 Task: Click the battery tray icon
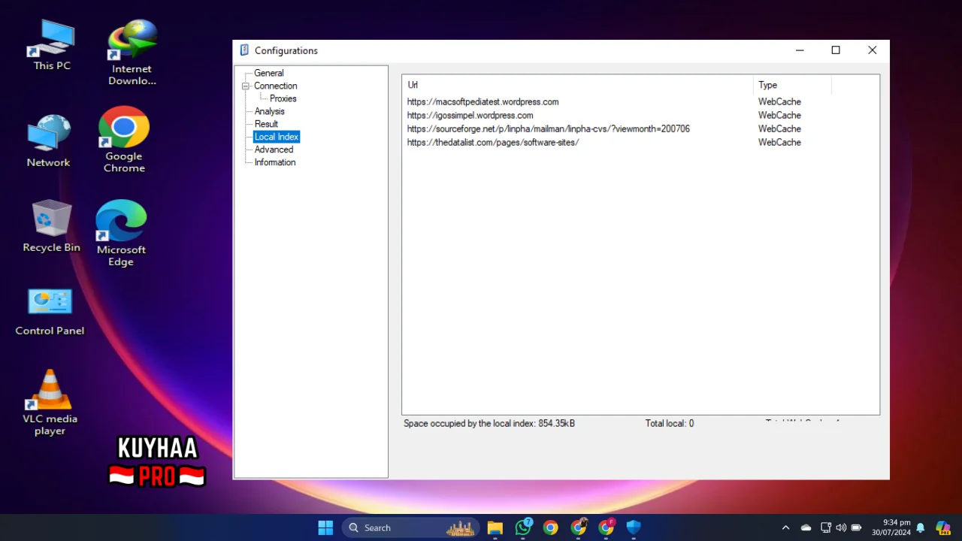click(856, 527)
